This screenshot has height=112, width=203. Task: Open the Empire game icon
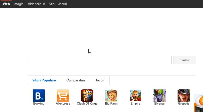(x=135, y=96)
